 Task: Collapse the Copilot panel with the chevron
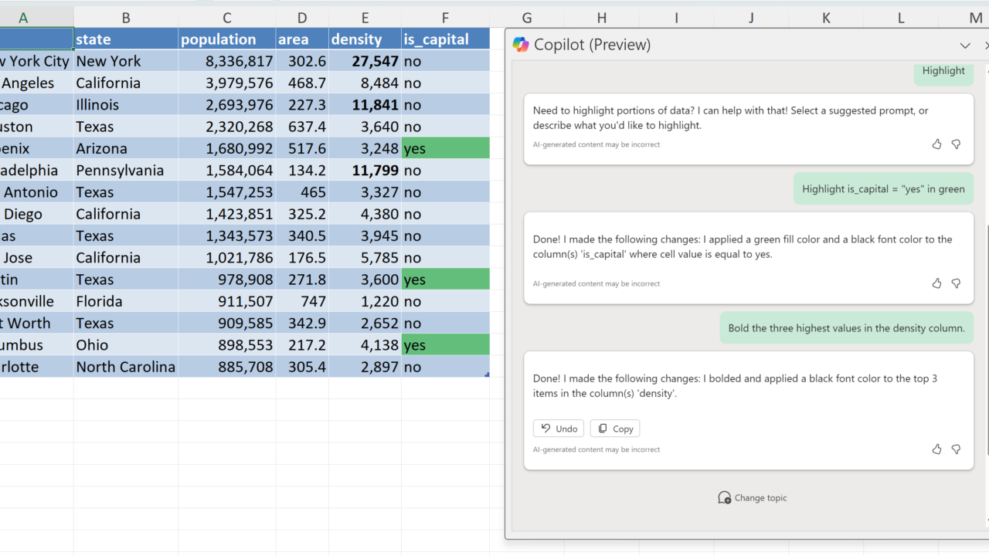click(965, 46)
